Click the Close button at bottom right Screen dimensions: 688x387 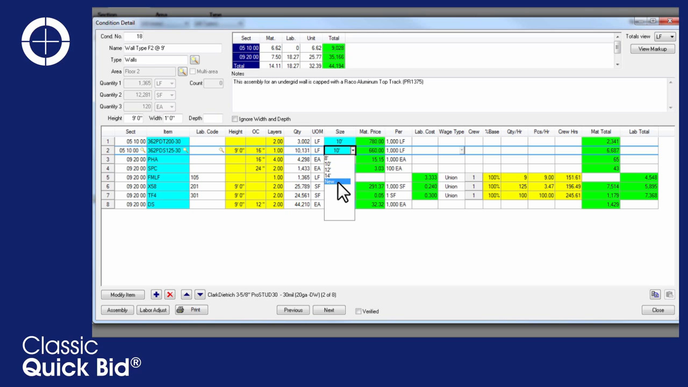[x=658, y=310]
